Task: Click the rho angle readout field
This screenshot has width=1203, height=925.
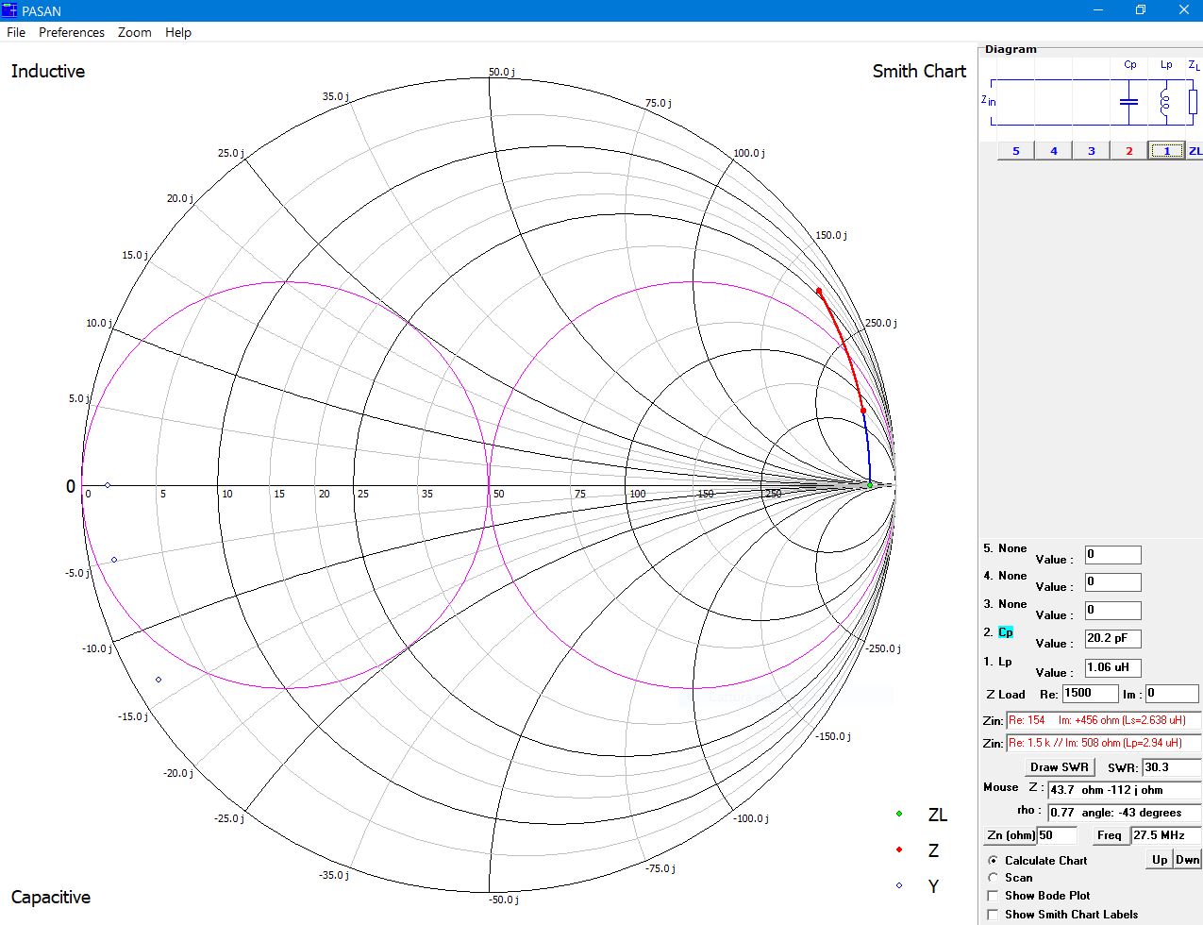Action: pyautogui.click(x=1125, y=813)
